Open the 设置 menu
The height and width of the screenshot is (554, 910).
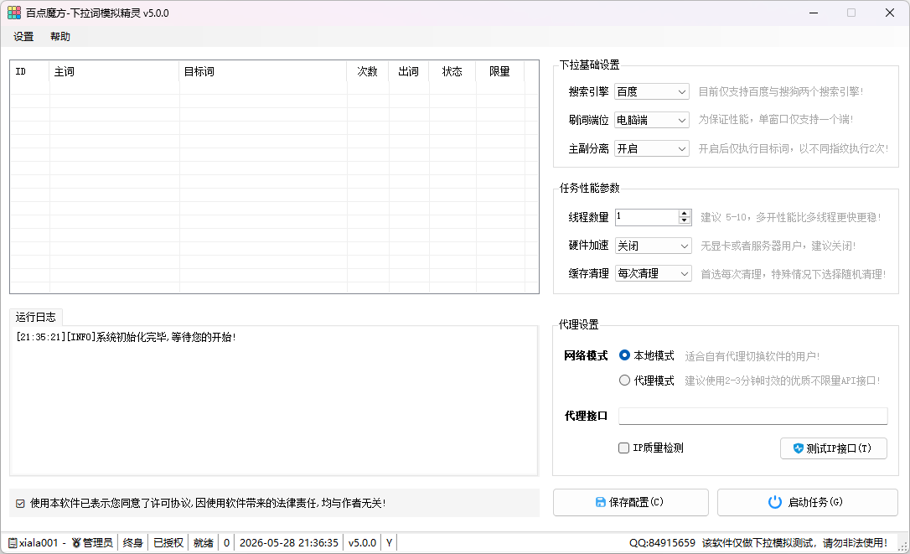coord(23,37)
